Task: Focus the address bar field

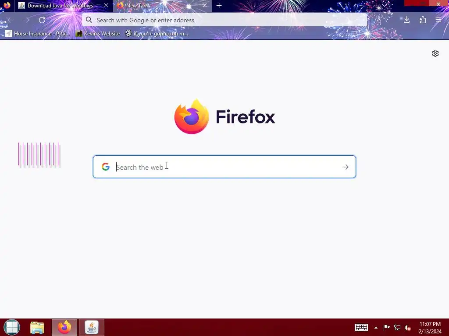Action: pyautogui.click(x=224, y=20)
